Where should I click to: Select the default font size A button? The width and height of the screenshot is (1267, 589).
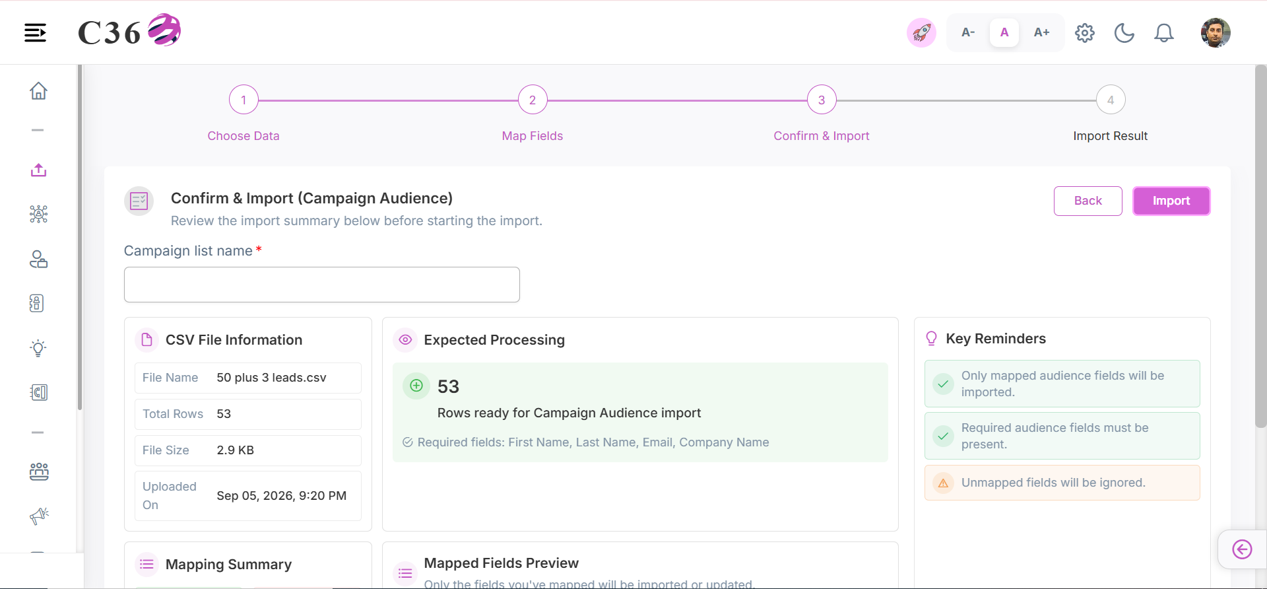(x=1004, y=32)
